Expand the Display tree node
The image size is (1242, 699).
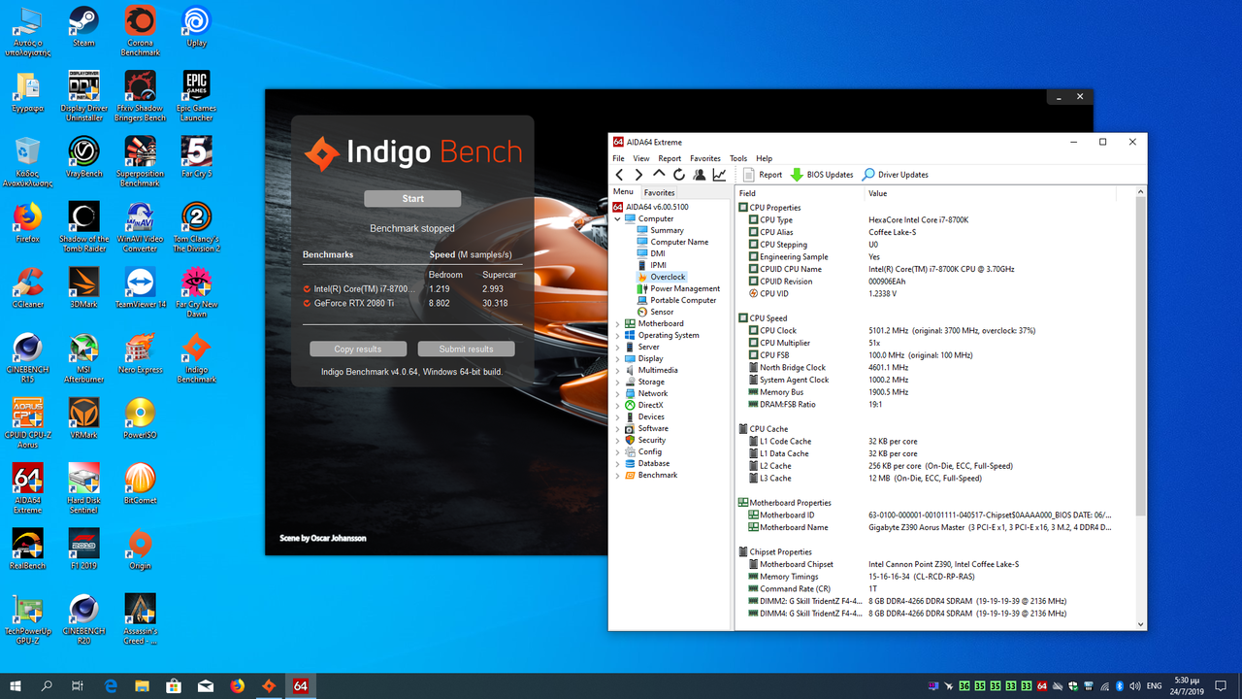click(618, 358)
